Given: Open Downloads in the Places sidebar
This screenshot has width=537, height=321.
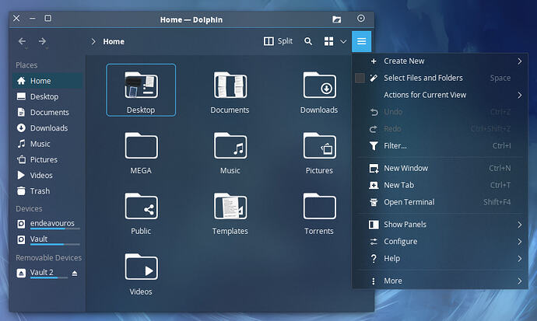Looking at the screenshot, I should 48,128.
